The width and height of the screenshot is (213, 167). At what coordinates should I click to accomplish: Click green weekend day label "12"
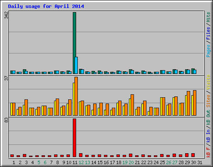(x=81, y=162)
